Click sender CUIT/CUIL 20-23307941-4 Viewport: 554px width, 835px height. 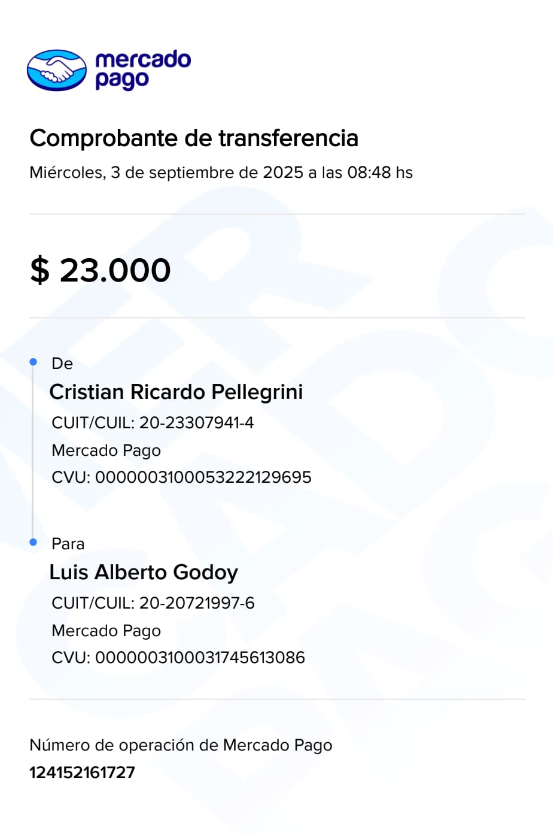(x=153, y=423)
